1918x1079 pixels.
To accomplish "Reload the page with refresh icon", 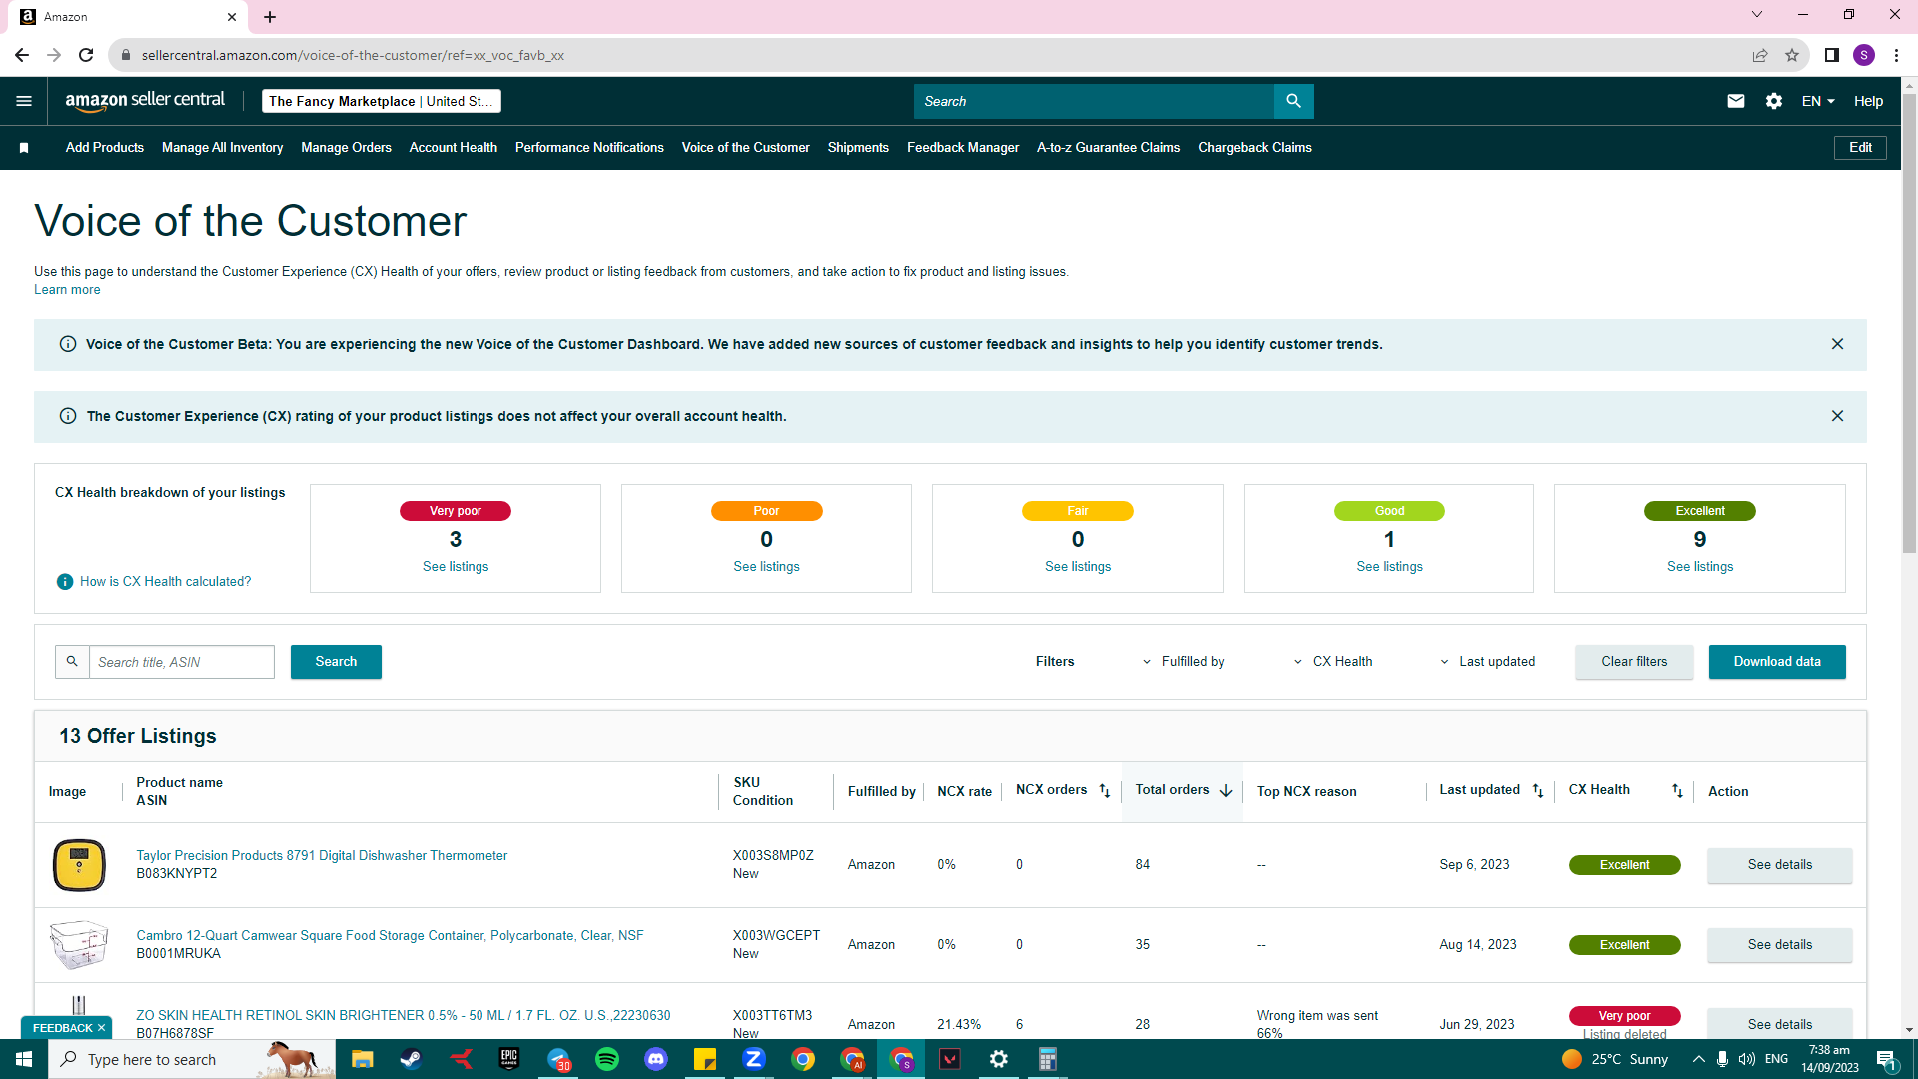I will (86, 55).
